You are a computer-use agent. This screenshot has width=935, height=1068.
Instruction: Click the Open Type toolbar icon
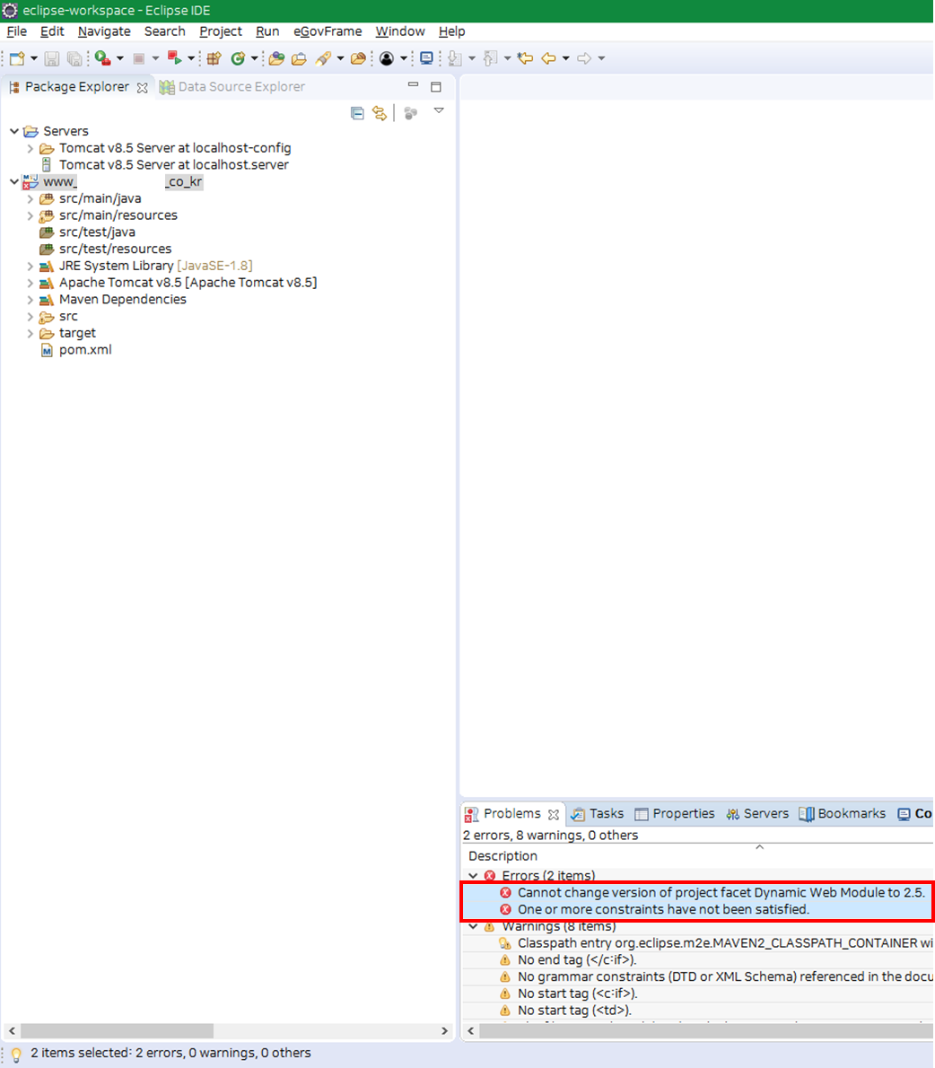click(276, 58)
